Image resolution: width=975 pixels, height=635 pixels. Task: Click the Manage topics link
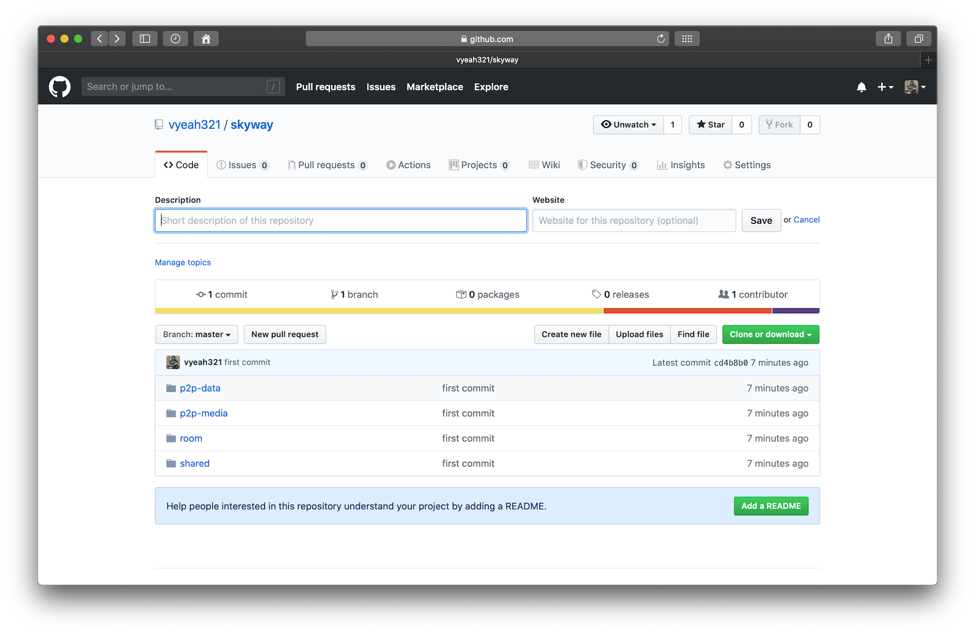pyautogui.click(x=183, y=262)
